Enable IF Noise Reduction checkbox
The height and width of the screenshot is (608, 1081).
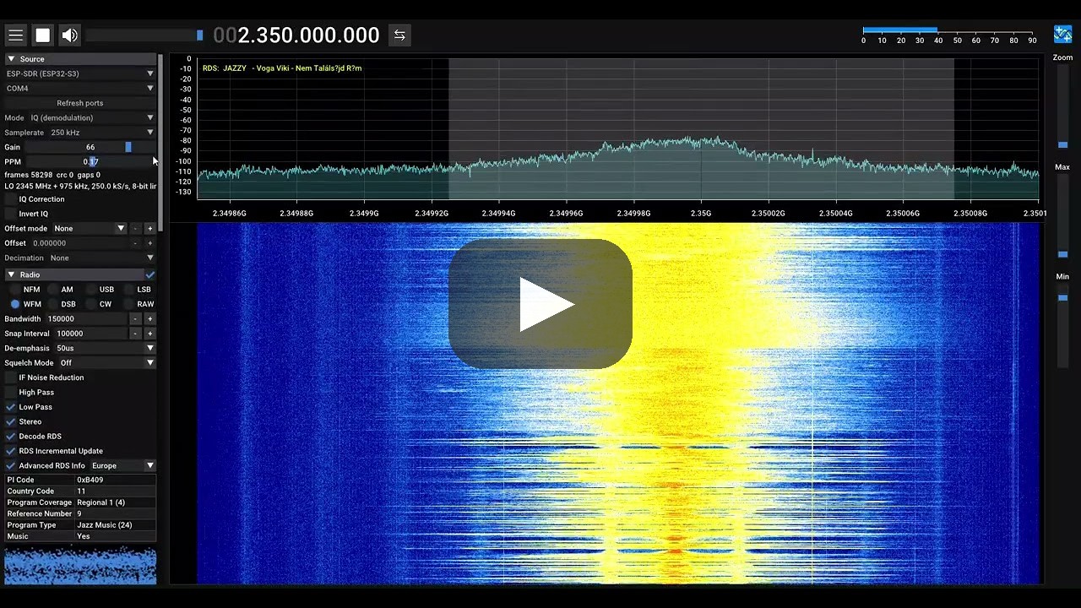click(11, 377)
